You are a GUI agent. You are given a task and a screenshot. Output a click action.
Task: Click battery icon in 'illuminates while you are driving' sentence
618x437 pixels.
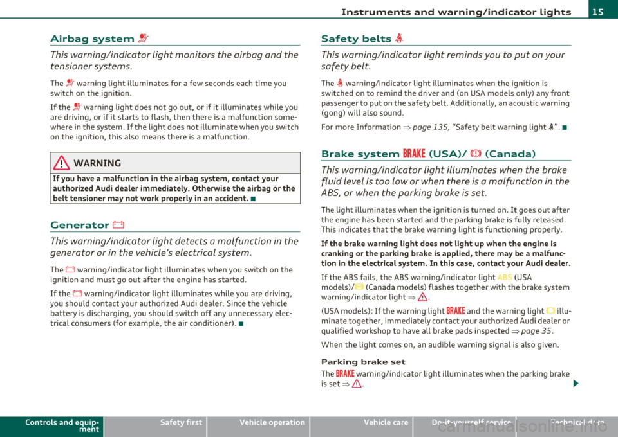pos(77,294)
